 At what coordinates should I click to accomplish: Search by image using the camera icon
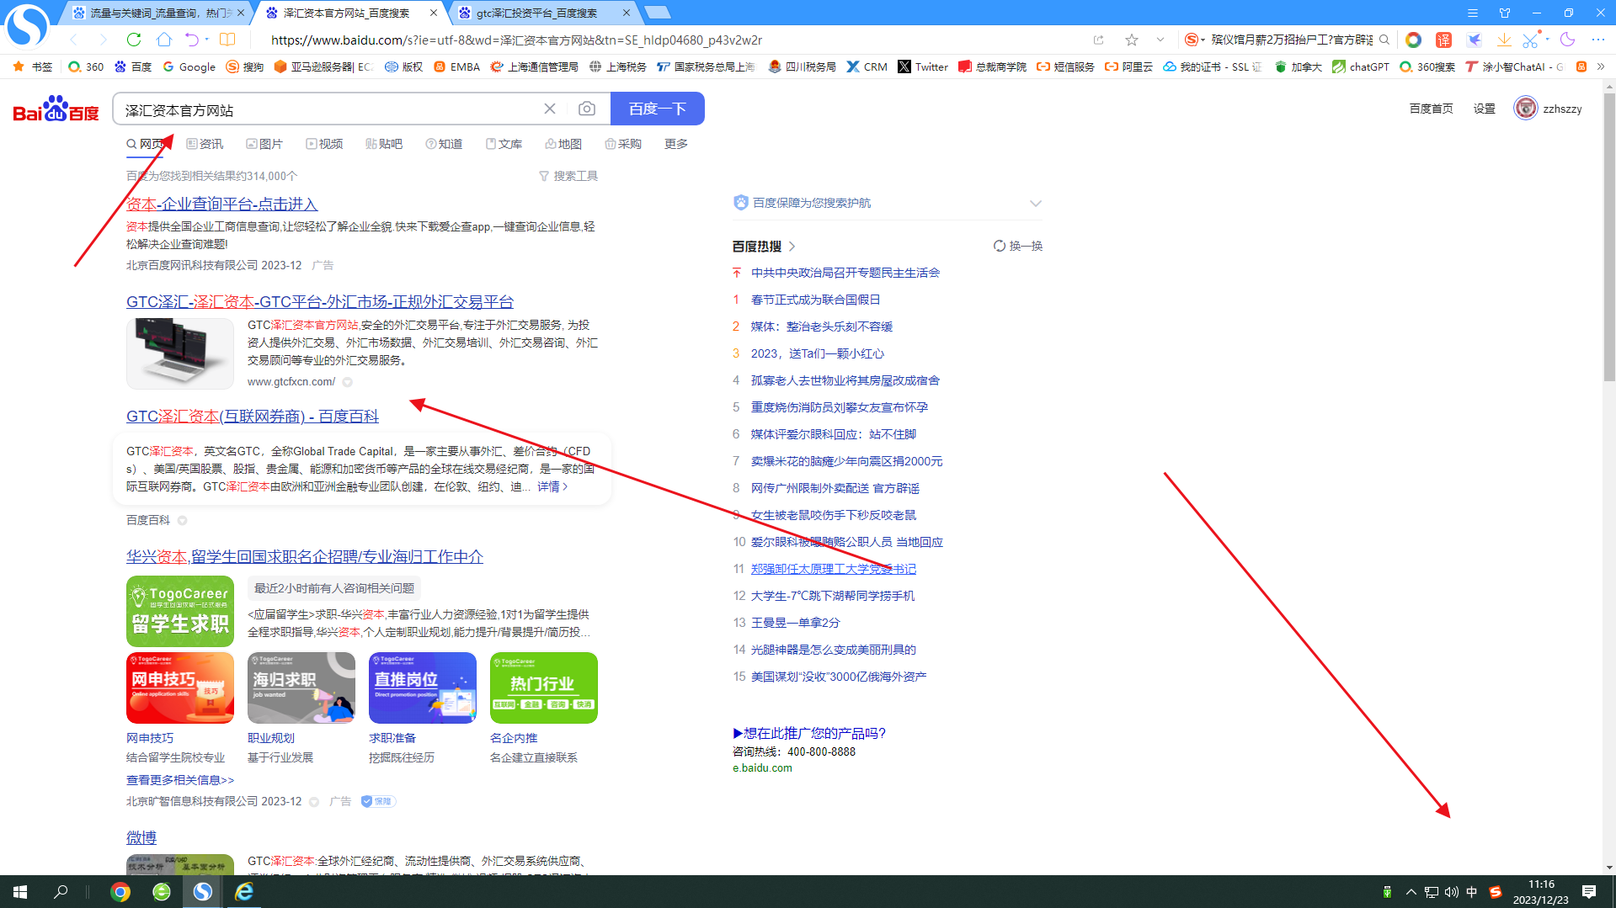click(x=586, y=109)
